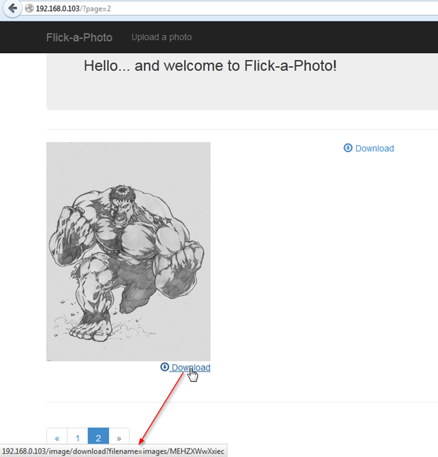Select the active page 2 pagination item
This screenshot has height=457, width=438.
coord(98,438)
